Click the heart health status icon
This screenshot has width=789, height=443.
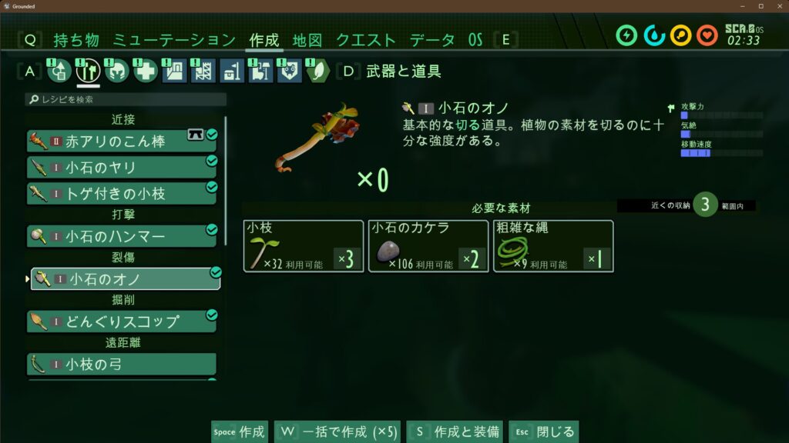[707, 35]
